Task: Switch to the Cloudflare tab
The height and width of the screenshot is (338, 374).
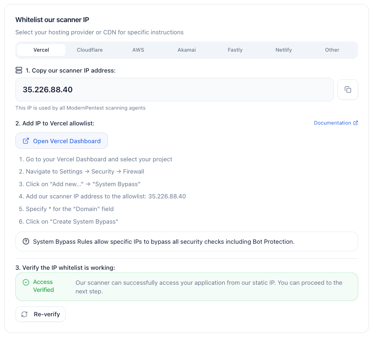Action: pyautogui.click(x=89, y=50)
